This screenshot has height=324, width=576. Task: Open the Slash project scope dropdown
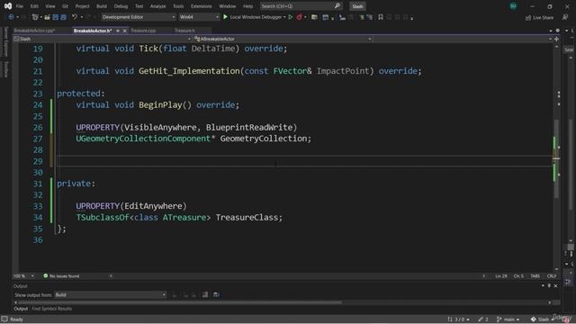tap(102, 39)
